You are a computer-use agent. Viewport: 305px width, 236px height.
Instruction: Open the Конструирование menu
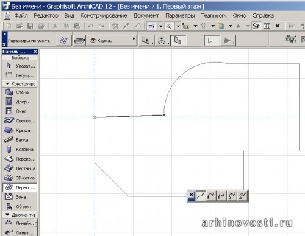click(104, 16)
